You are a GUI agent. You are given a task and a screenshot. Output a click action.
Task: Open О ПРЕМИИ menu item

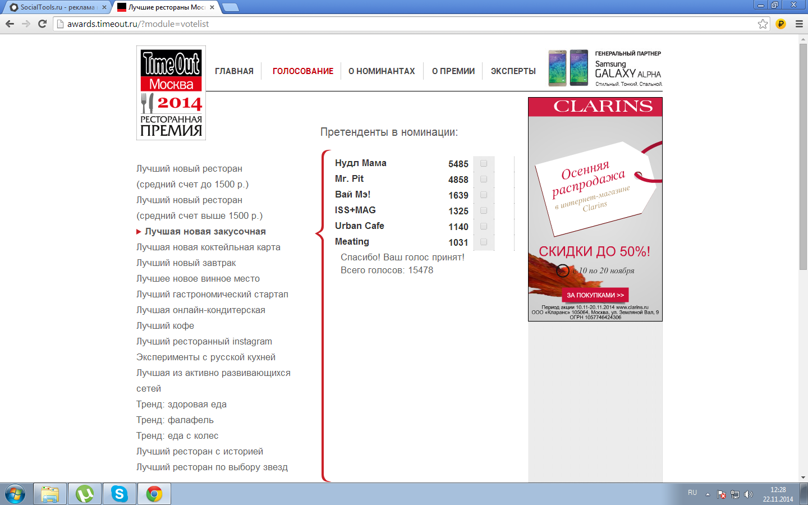[x=453, y=71]
